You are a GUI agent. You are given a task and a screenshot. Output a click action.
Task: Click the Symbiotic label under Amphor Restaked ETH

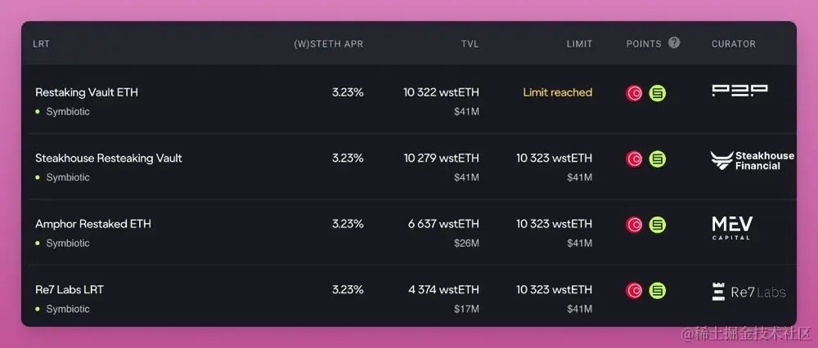click(x=68, y=243)
